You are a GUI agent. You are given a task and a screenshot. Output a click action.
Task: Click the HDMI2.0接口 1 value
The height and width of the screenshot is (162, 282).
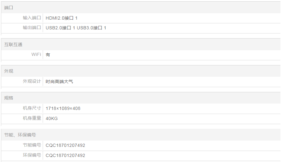(62, 18)
